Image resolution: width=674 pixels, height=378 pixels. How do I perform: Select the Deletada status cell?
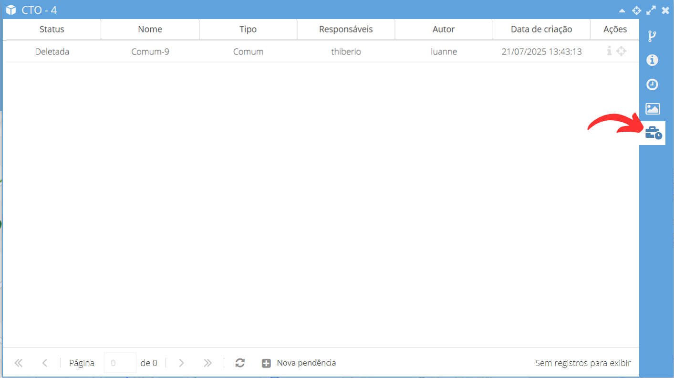(x=52, y=52)
